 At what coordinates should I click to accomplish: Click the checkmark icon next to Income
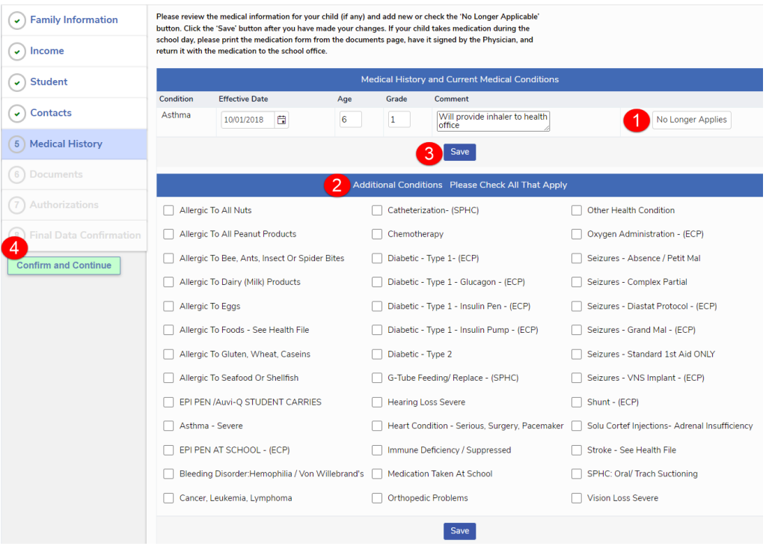[x=16, y=52]
